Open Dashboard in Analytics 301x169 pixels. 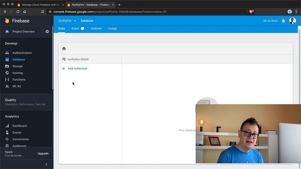20,126
